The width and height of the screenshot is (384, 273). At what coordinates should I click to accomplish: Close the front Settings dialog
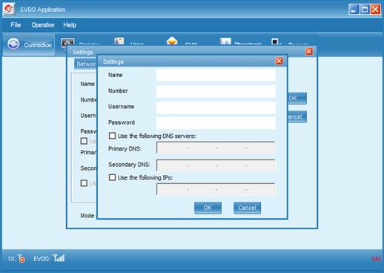[279, 61]
